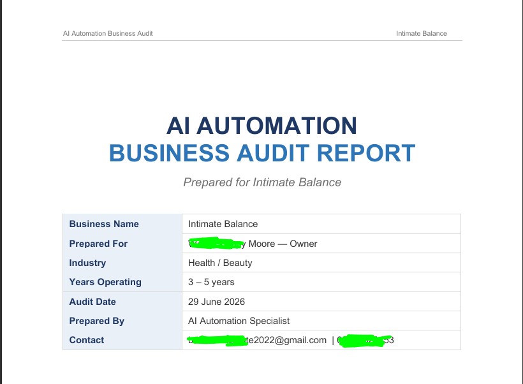Viewport: 523px width, 384px height.
Task: Select the 'Intimate Balance' value in table
Action: point(223,224)
